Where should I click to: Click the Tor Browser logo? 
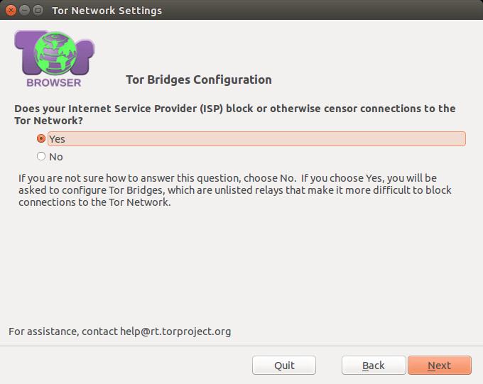click(x=54, y=58)
